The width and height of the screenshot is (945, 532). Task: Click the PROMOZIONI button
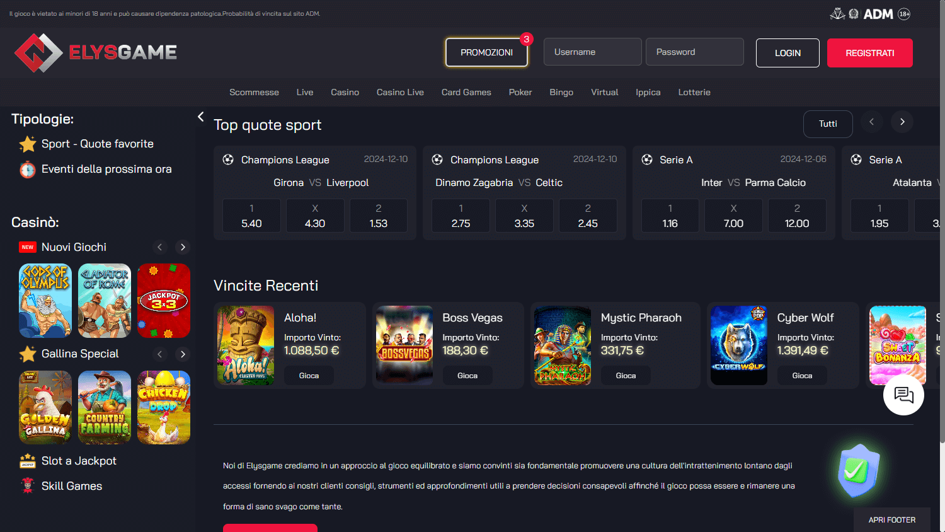(486, 52)
